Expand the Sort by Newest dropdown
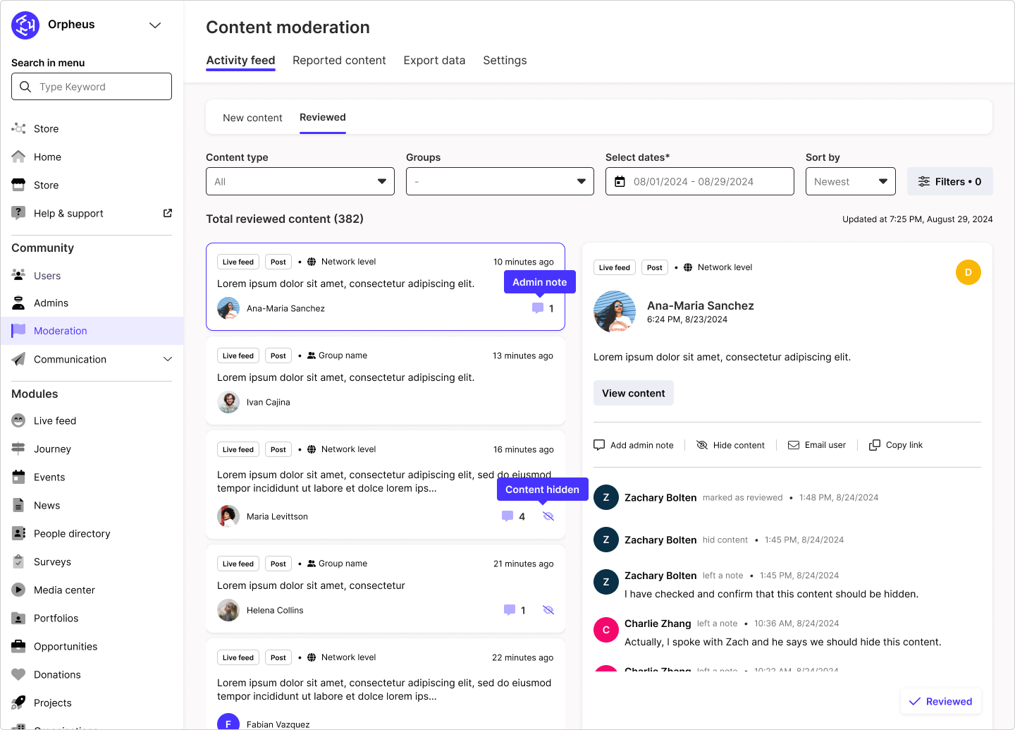Screen dimensions: 1015x730 click(x=850, y=181)
